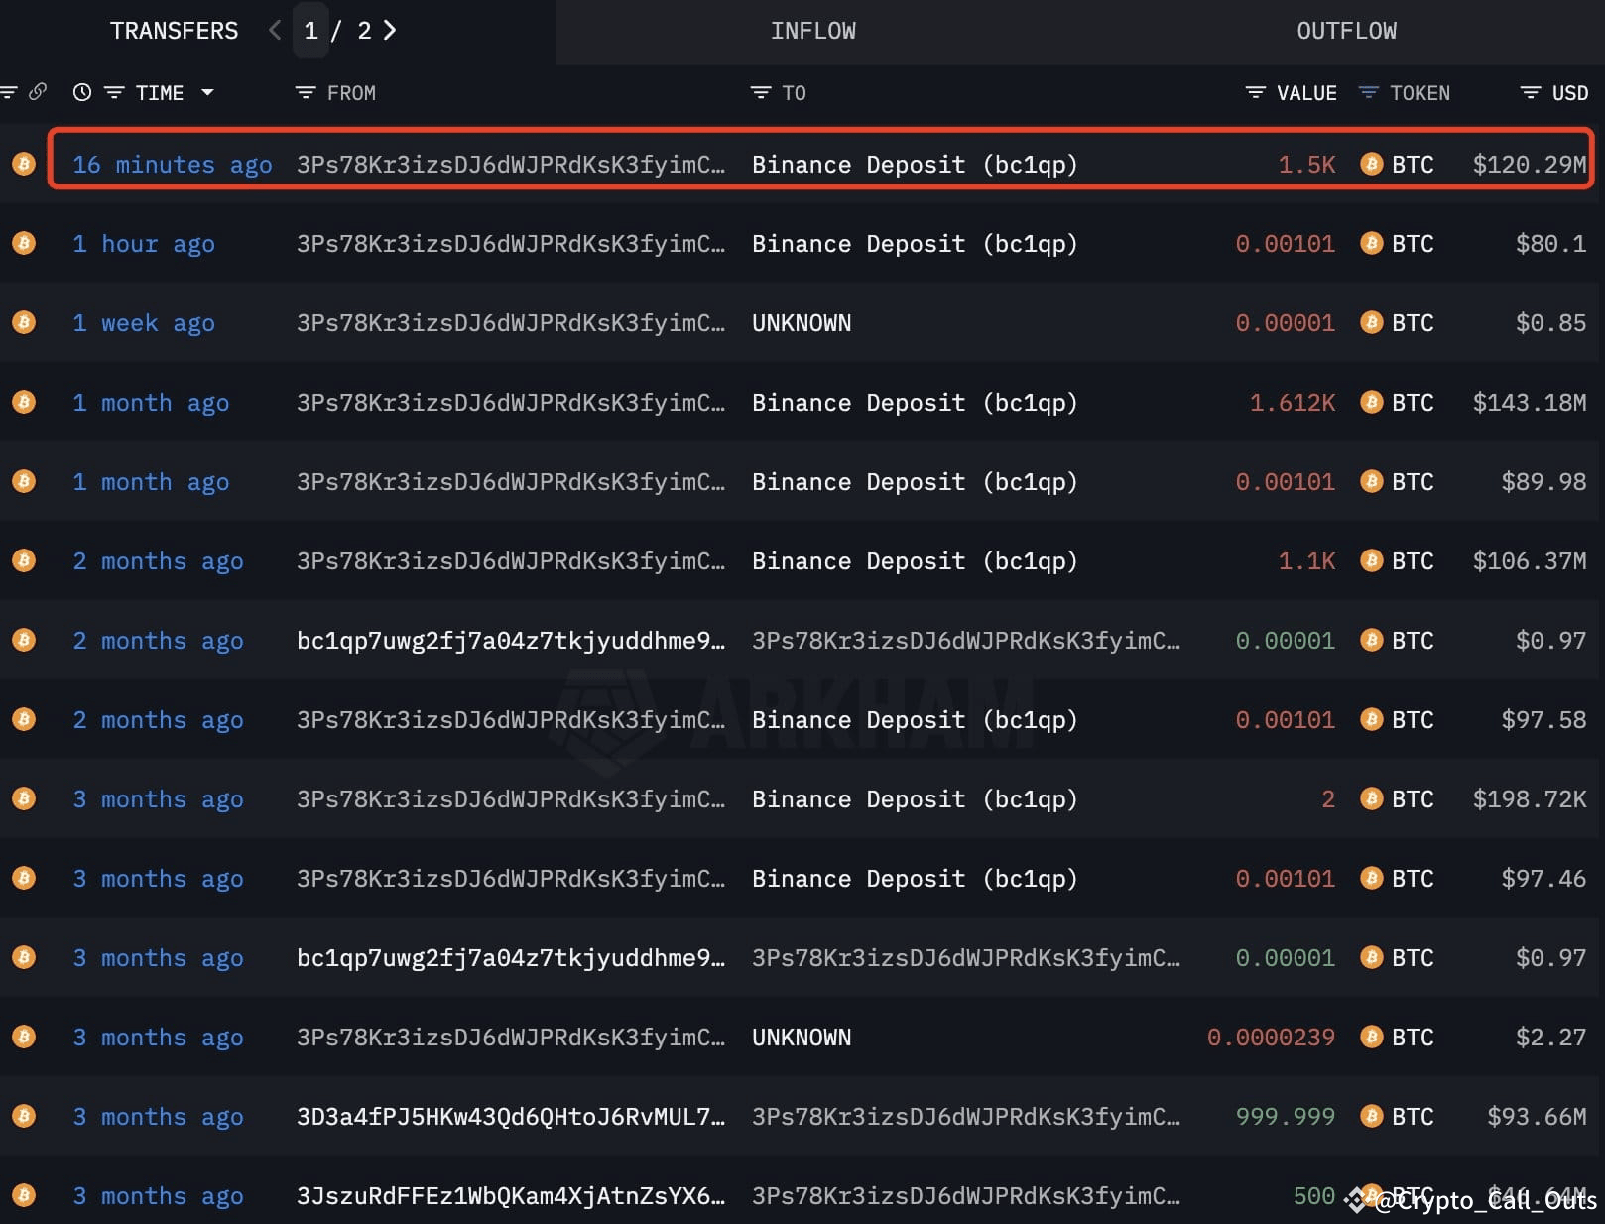Click the Bitcoin chain icon starting the 1 hour ago row
The width and height of the screenshot is (1605, 1224).
pyautogui.click(x=24, y=243)
